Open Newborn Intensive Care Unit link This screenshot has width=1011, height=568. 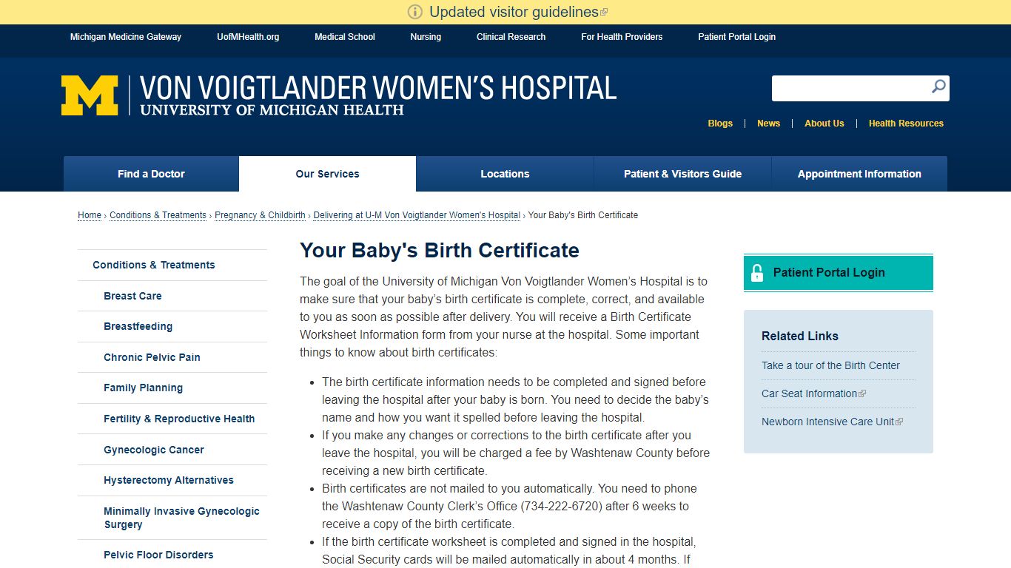point(827,422)
